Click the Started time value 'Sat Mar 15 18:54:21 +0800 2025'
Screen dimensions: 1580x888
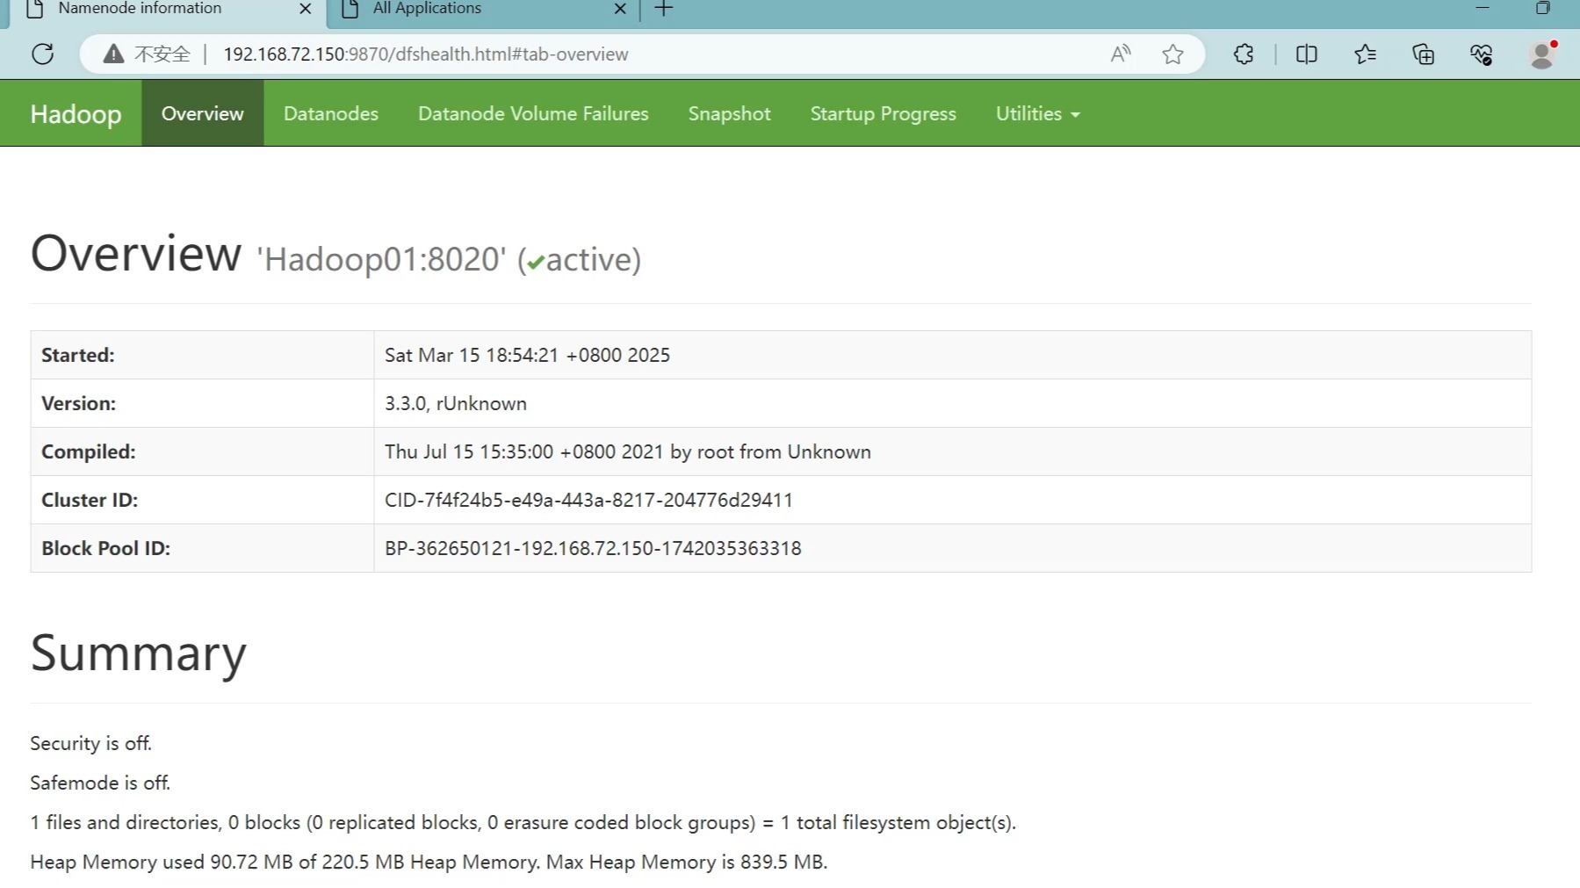pos(527,355)
